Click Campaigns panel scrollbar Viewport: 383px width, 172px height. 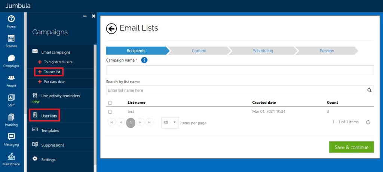95,105
